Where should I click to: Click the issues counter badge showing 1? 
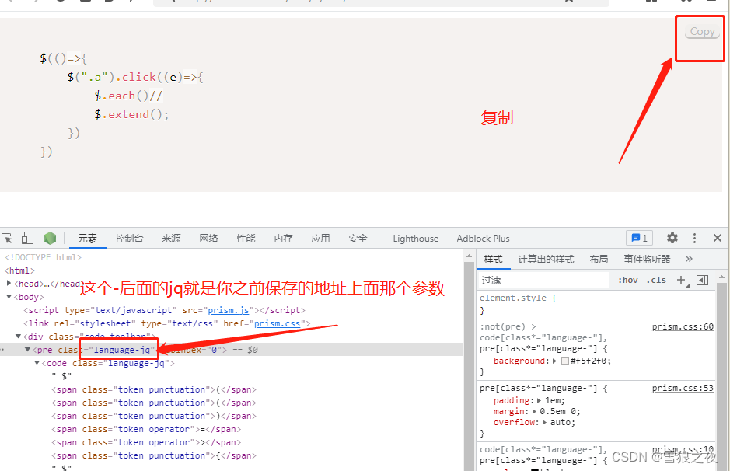pos(639,239)
